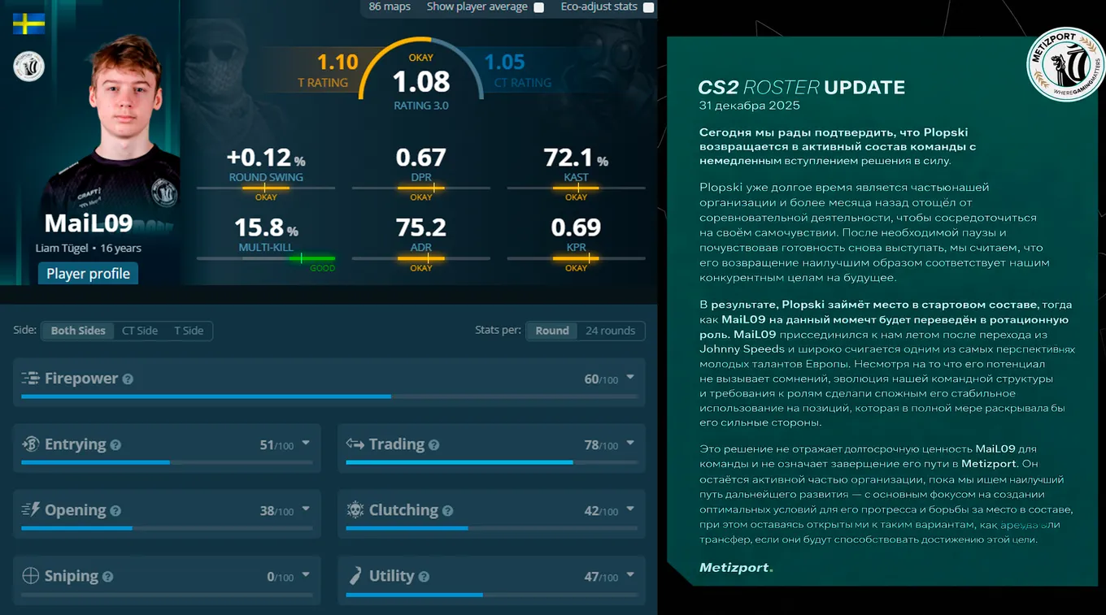Click the Opening category icon
Screen dimensions: 1106x615
click(31, 510)
